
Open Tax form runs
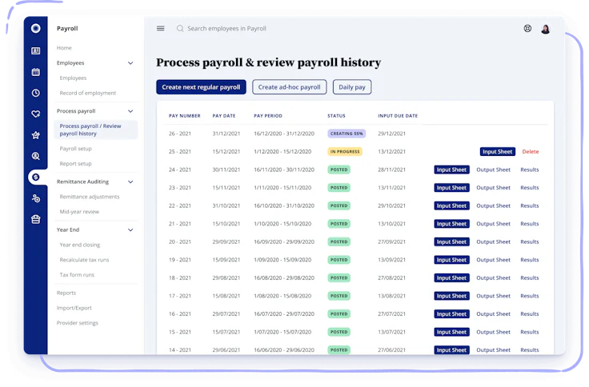[x=77, y=275]
